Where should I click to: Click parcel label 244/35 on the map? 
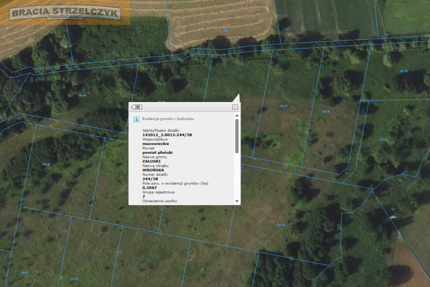pos(404,71)
